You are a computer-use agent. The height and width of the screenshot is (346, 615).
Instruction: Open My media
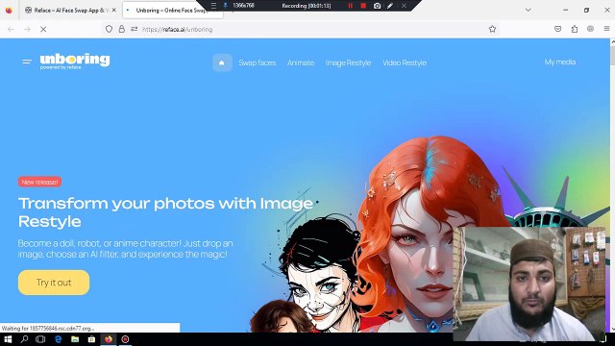(x=559, y=62)
